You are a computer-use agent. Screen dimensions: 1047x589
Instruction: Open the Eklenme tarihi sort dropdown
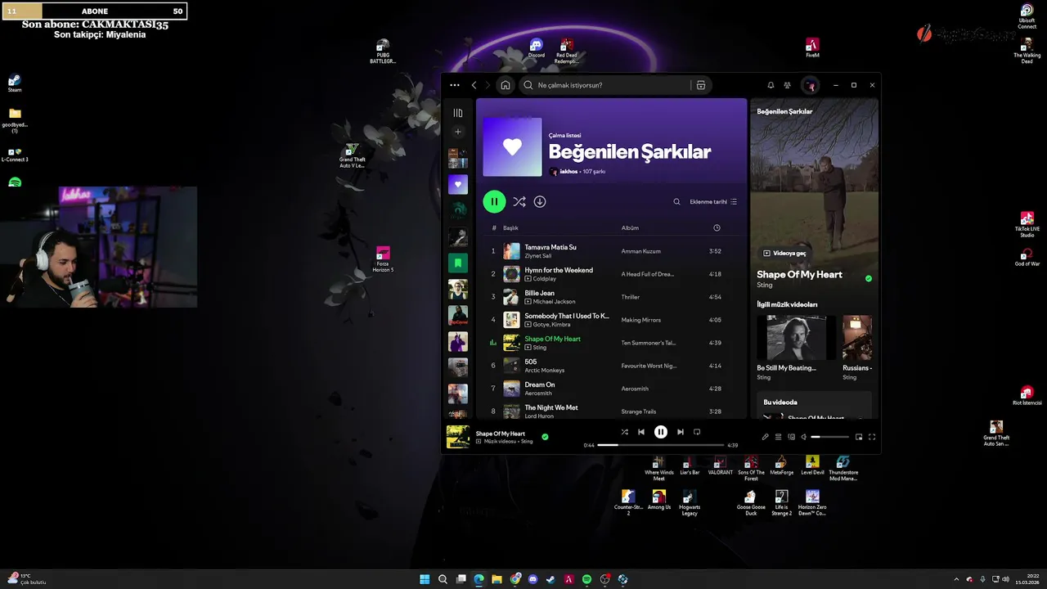tap(713, 201)
